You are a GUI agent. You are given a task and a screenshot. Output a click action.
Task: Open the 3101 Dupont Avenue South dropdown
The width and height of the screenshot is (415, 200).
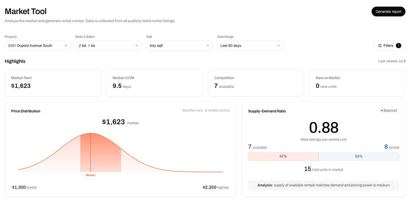point(38,45)
